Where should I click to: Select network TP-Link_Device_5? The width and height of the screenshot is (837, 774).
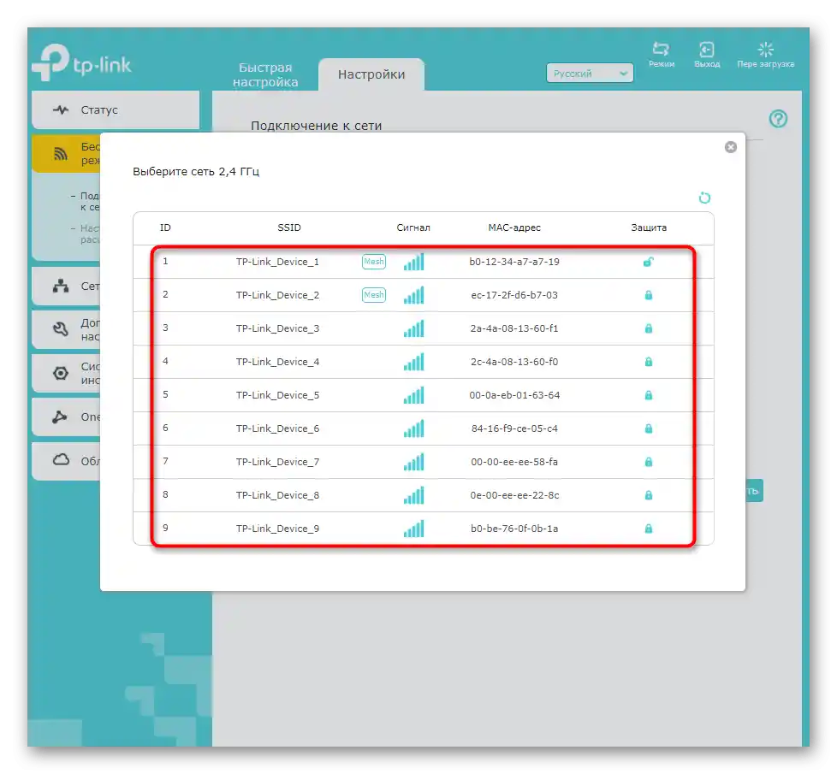[424, 395]
